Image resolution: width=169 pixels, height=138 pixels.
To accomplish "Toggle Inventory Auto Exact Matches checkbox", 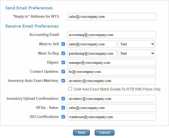I will point(63,80).
